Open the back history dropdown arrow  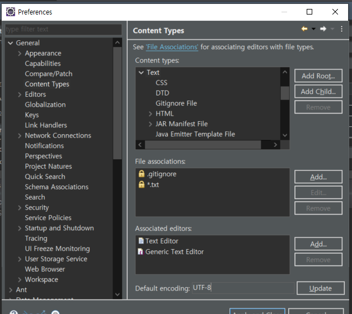coord(313,29)
